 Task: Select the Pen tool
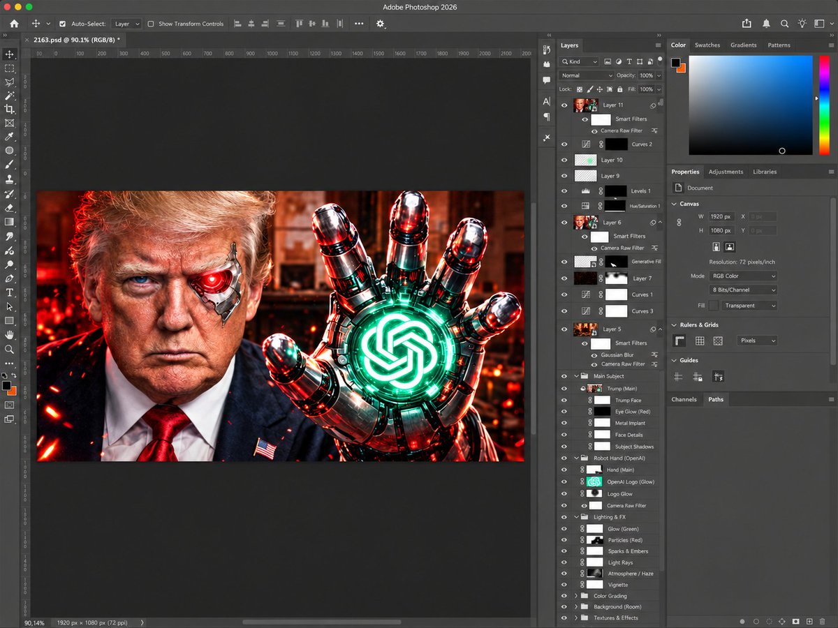[x=9, y=278]
